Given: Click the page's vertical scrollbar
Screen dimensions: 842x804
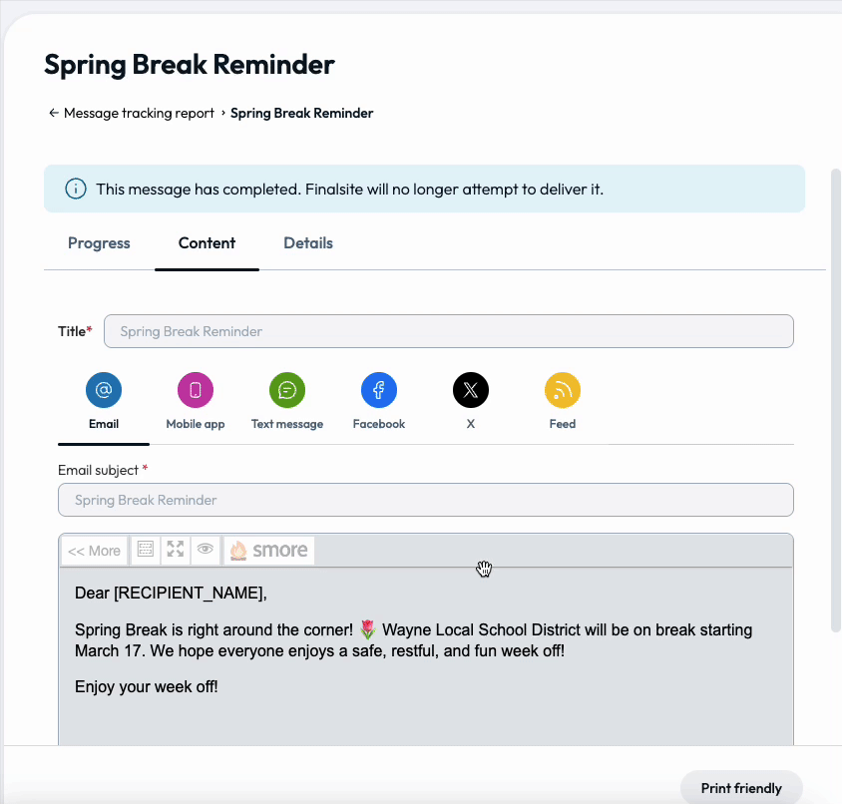Looking at the screenshot, I should pyautogui.click(x=835, y=399).
